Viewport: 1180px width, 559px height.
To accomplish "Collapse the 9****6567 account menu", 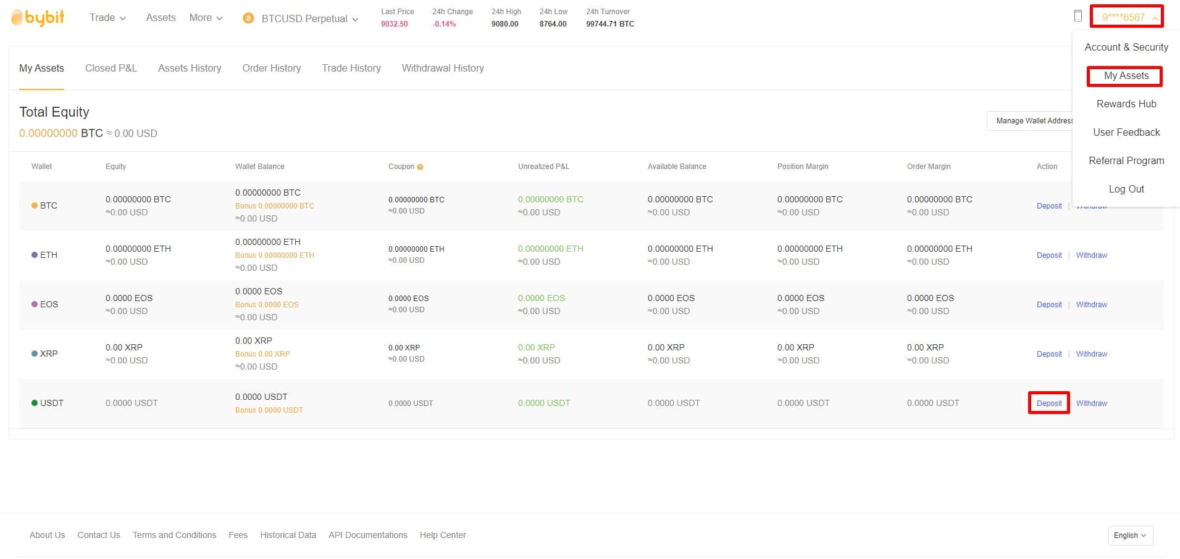I will pyautogui.click(x=1127, y=17).
